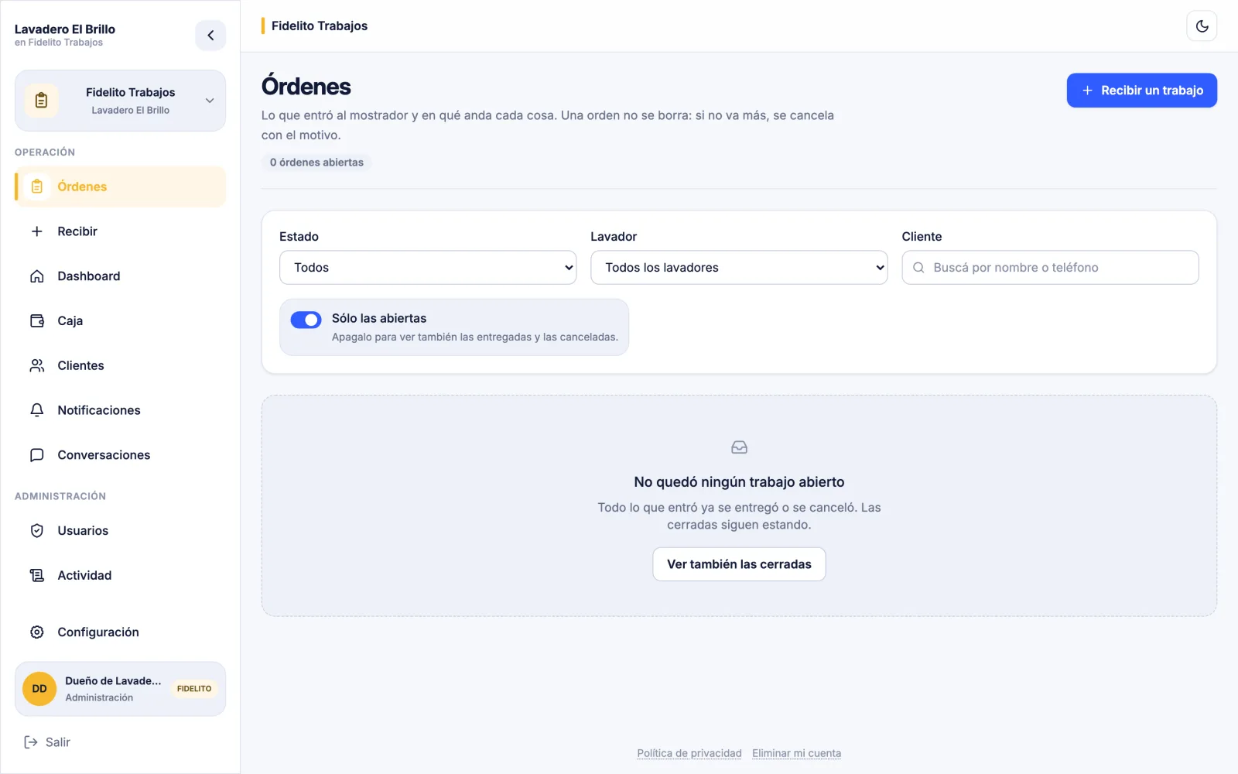Focus the Buscá por nombre o teléfono field

click(1050, 268)
